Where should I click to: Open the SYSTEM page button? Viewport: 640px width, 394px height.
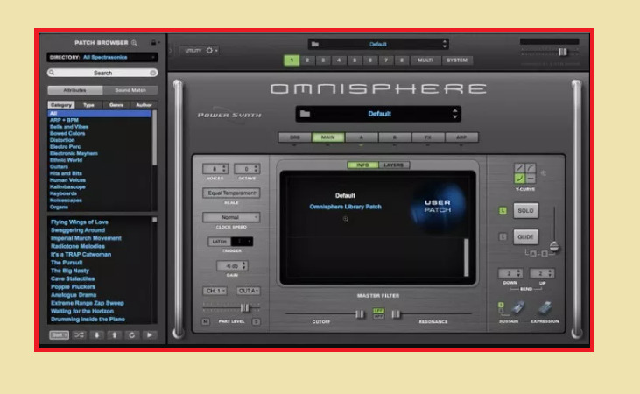pos(457,60)
